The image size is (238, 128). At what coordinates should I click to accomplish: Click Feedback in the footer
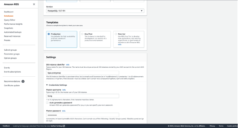click(6, 126)
